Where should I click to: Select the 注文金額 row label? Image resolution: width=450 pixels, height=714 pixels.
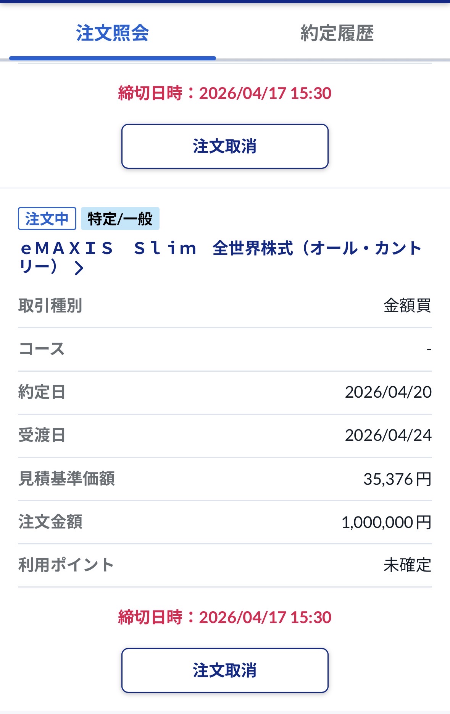(x=50, y=522)
